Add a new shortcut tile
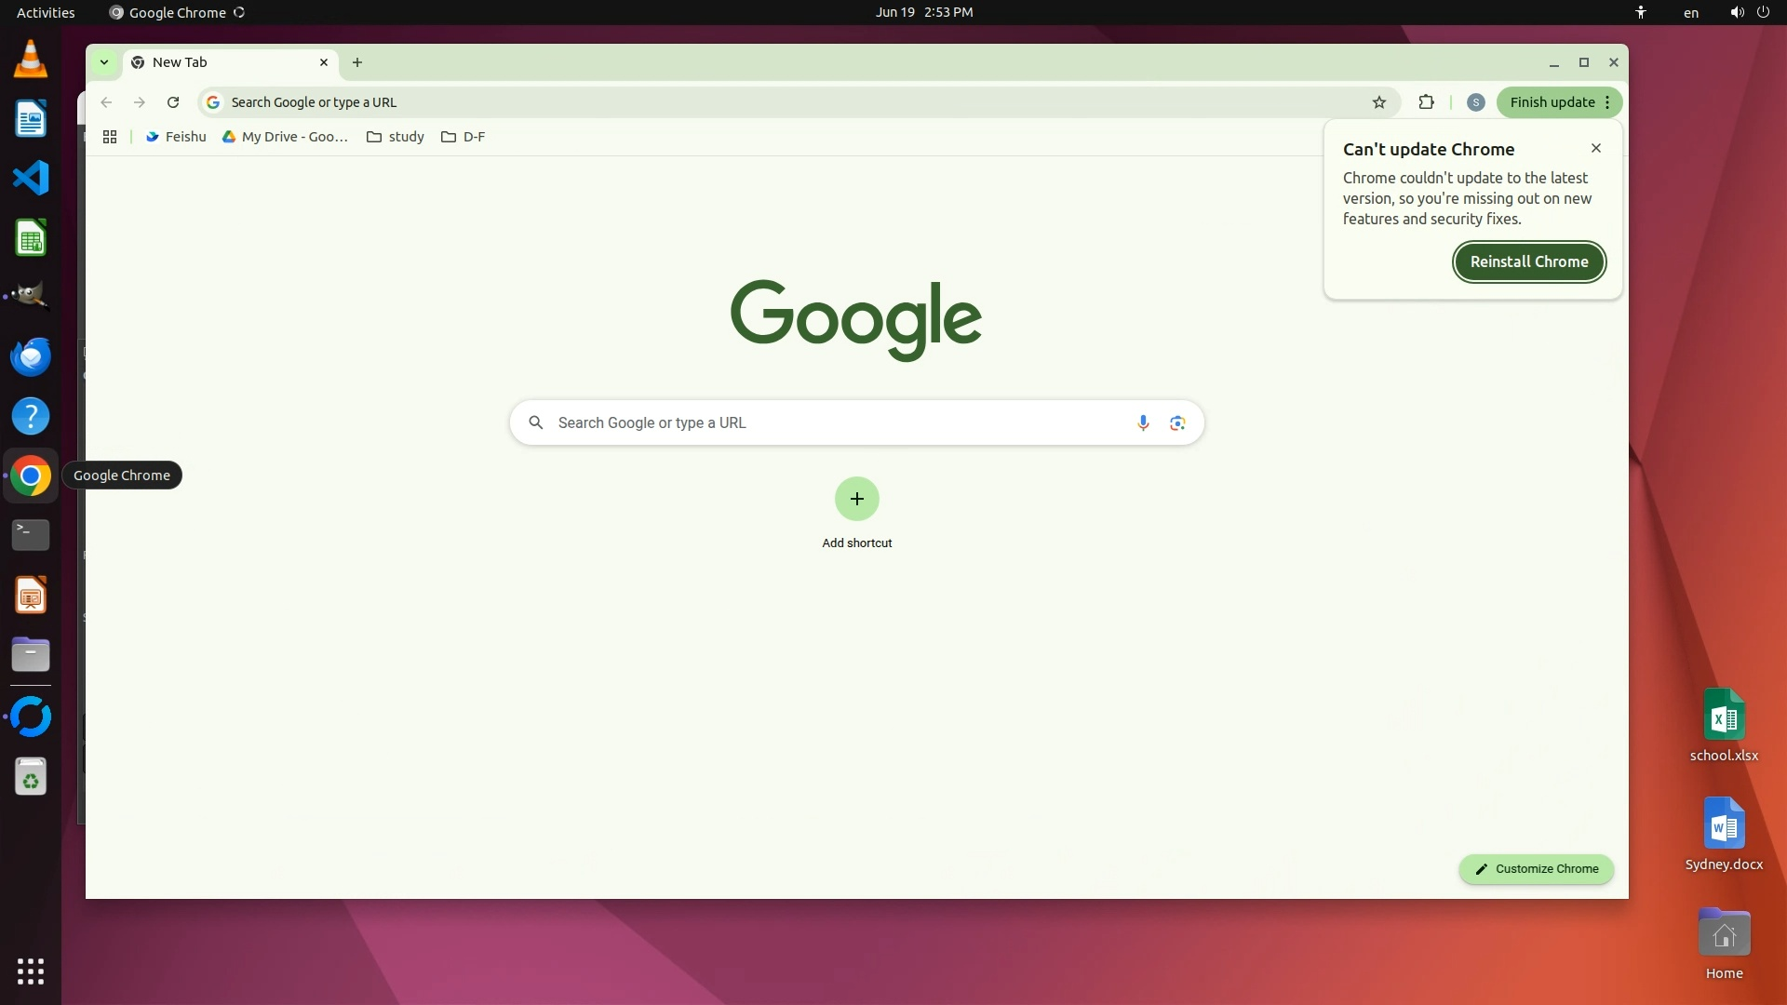1787x1005 pixels. 856,500
